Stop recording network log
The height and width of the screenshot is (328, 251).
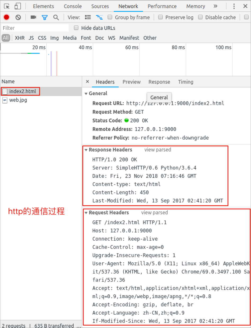6,17
